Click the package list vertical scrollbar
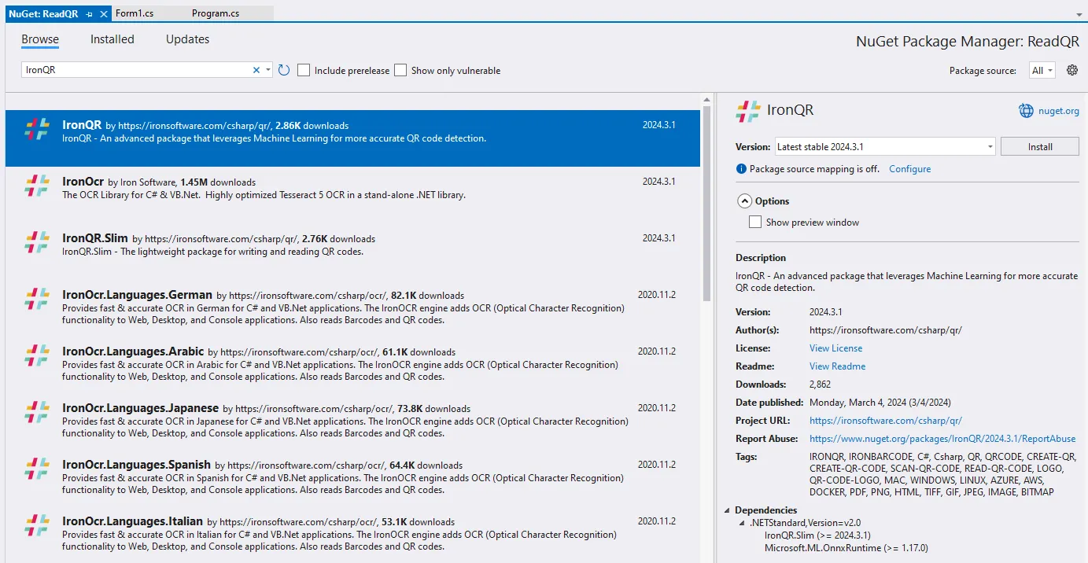Screen dimensions: 1088x563 pos(706,204)
